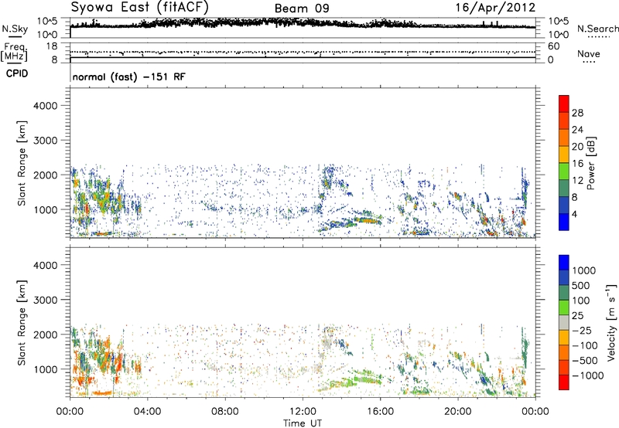Screen dimensions: 619x428
Task: Click '1000' tick on the Power panel
Action: pyautogui.click(x=45, y=209)
